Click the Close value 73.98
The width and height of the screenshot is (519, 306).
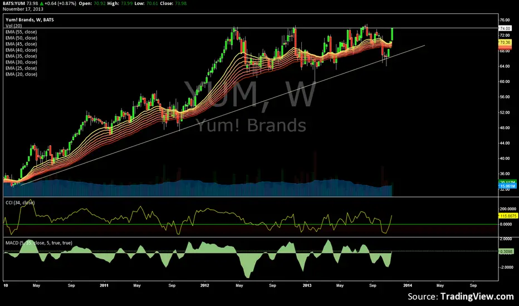click(180, 3)
